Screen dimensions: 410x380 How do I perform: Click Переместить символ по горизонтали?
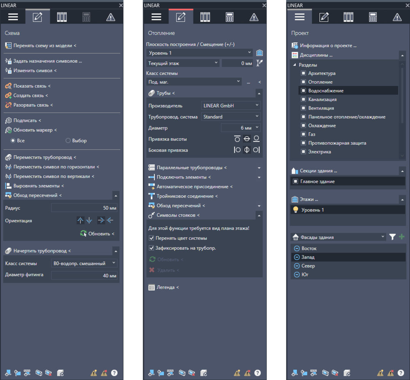coord(52,167)
